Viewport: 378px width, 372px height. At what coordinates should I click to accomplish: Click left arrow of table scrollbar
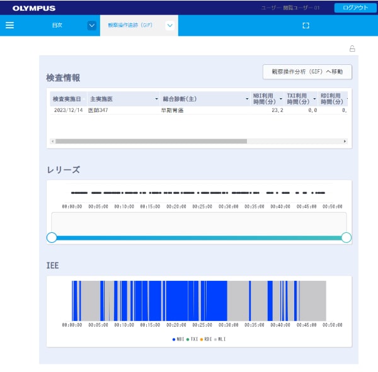point(52,141)
